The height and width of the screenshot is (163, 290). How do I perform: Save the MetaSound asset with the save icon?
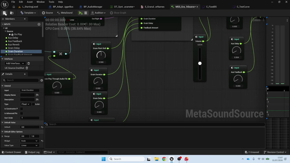4,13
